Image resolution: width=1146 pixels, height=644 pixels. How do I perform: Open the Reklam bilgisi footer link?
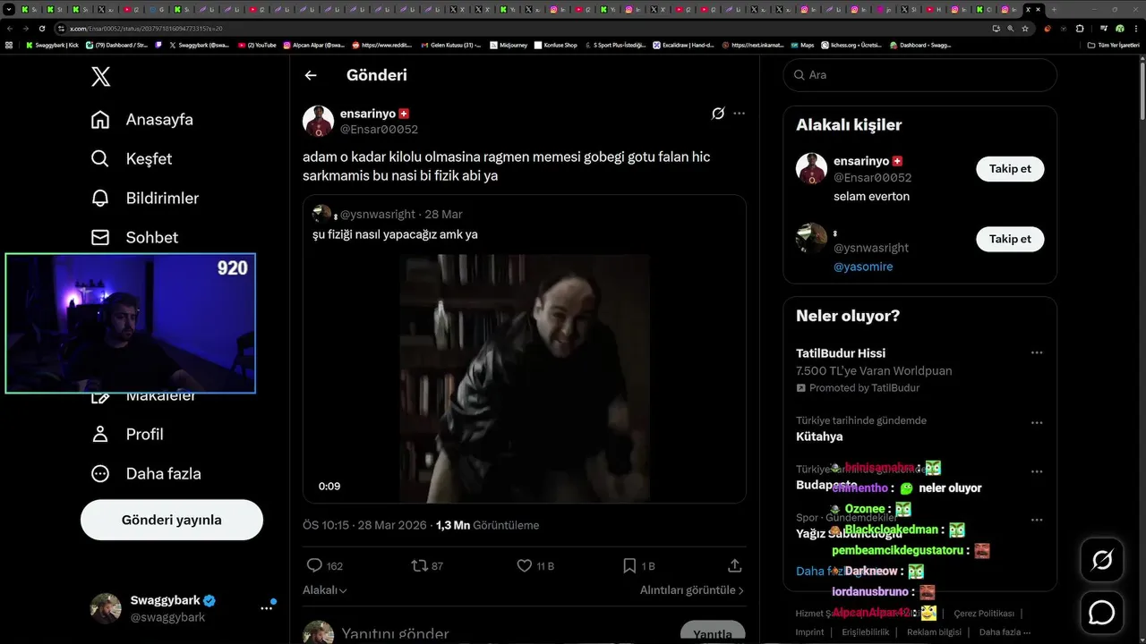point(934,631)
